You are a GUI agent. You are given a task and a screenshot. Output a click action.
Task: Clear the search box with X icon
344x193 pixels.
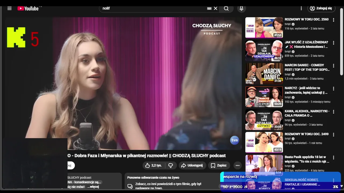216,8
